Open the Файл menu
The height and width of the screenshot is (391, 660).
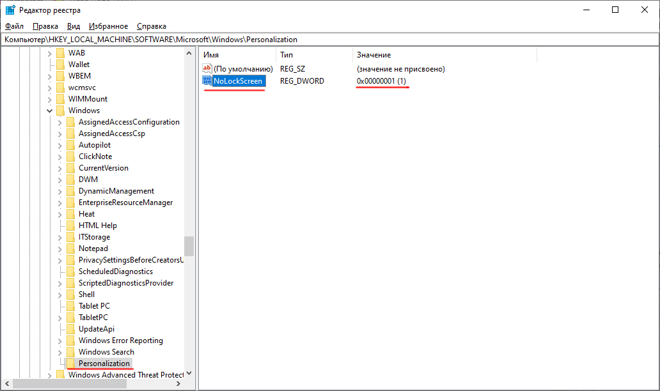pos(14,26)
